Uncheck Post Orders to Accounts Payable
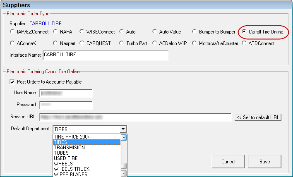The width and height of the screenshot is (293, 177). tap(12, 82)
